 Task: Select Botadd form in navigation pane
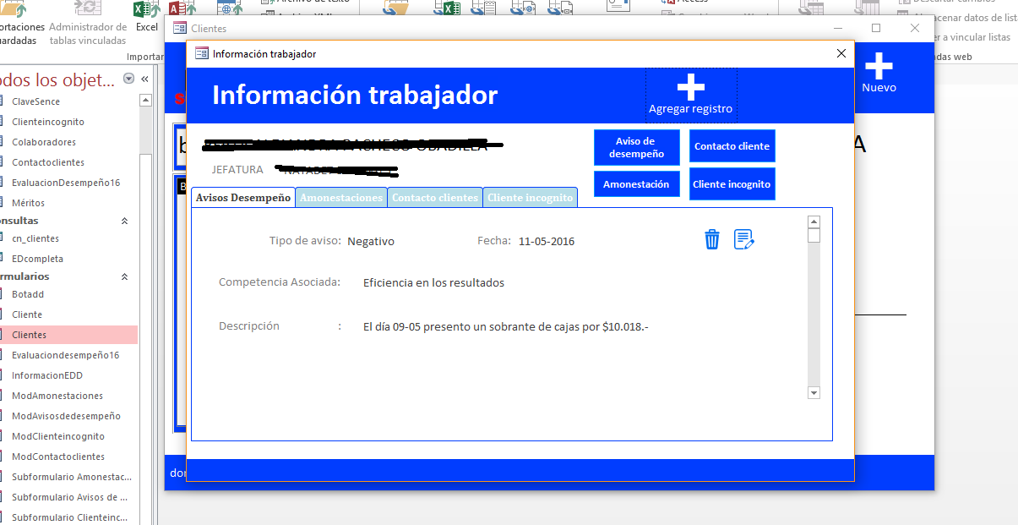[x=28, y=294]
